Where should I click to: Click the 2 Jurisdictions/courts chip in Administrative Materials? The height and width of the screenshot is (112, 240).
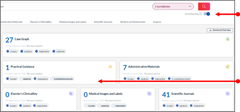pos(179,79)
